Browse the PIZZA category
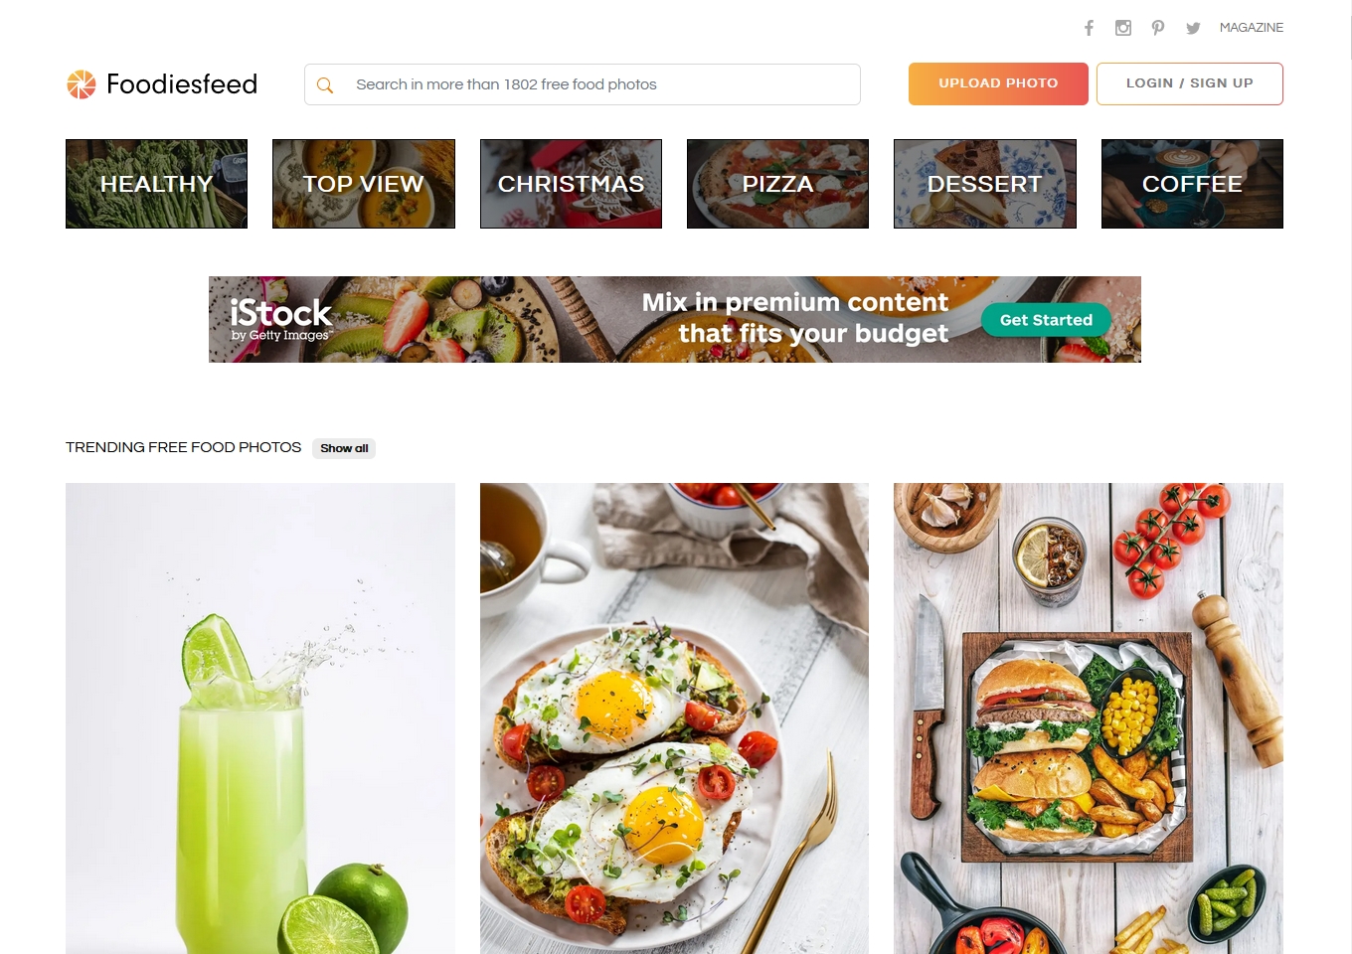Image resolution: width=1352 pixels, height=954 pixels. click(x=777, y=184)
